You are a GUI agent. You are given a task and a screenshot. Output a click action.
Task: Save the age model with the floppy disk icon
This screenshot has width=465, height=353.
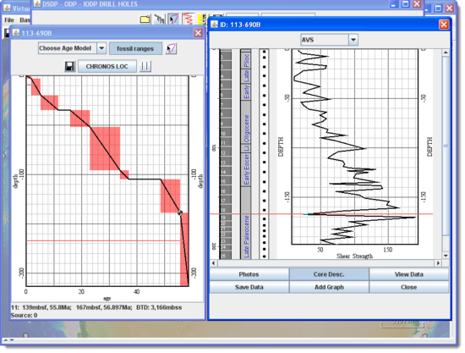(x=70, y=66)
